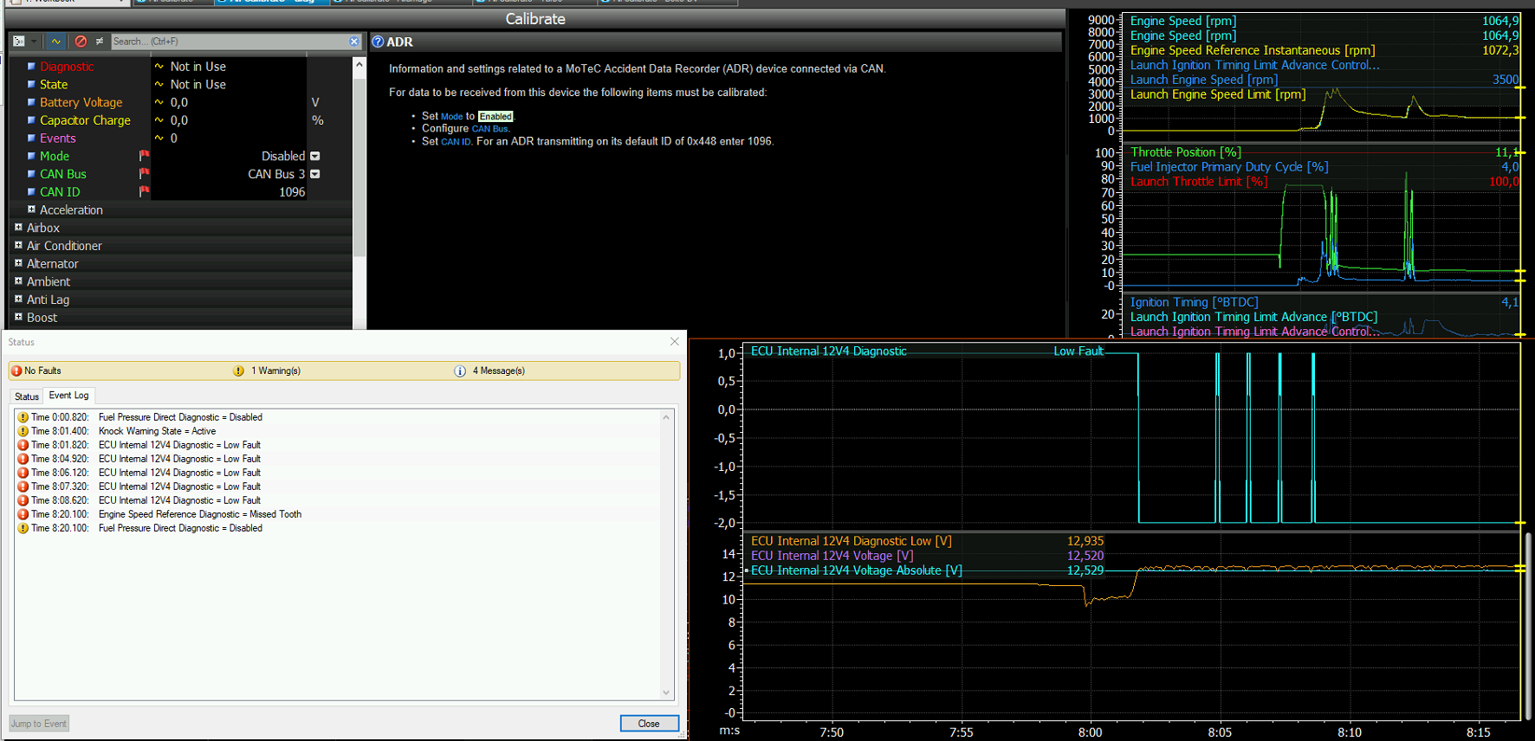Click event log scrollbar down arrow
1535x741 pixels.
point(666,693)
